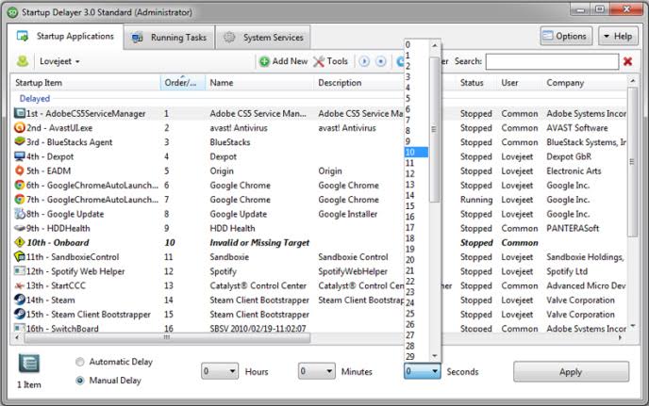Sort by the Company column header
Image resolution: width=649 pixels, height=406 pixels.
pos(585,83)
